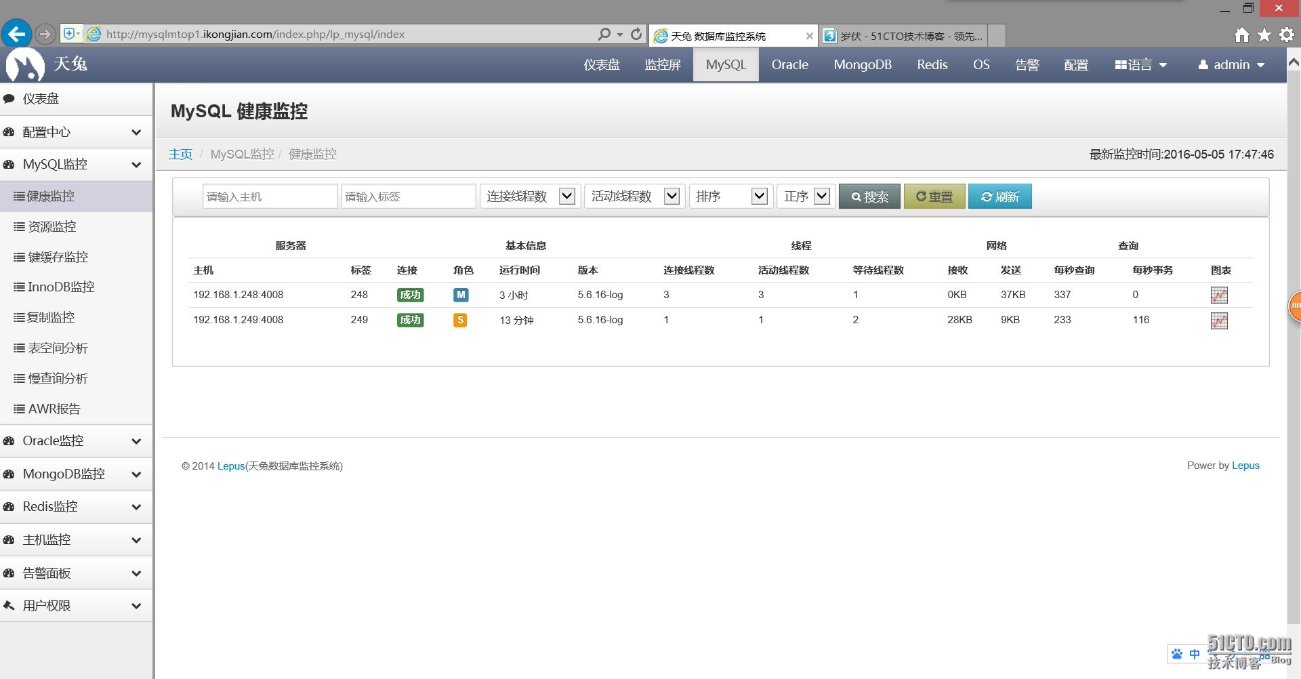
Task: Open browser tools gear icon
Action: (x=1287, y=35)
